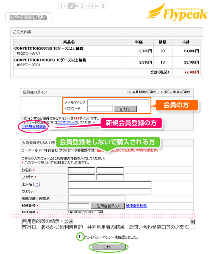
Task: Click the 住所自動入力 button
Action: [x=108, y=206]
